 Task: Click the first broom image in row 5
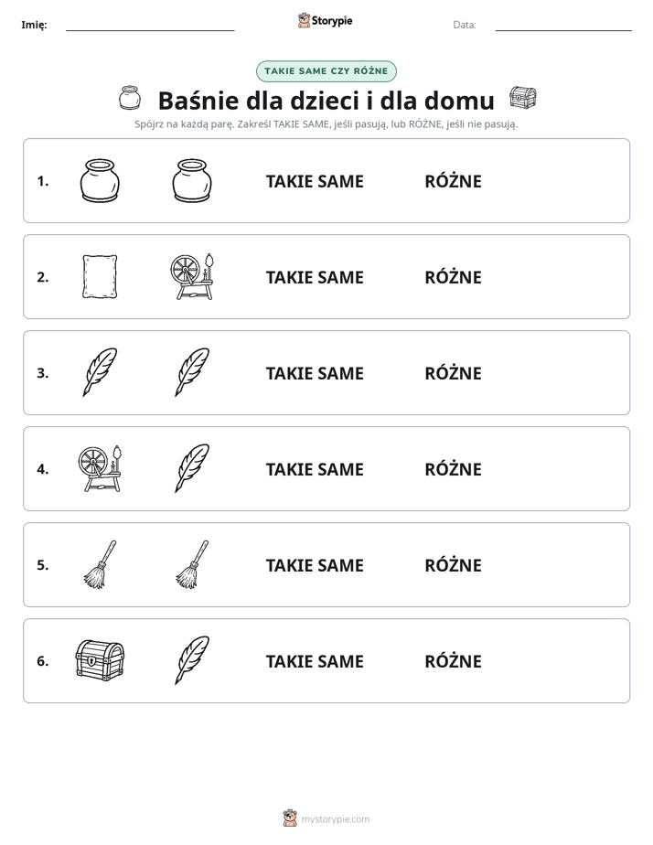click(100, 564)
